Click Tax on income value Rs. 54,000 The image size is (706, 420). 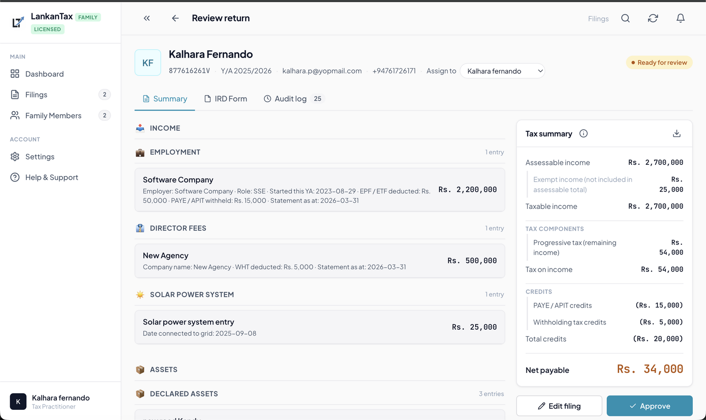[x=662, y=269]
